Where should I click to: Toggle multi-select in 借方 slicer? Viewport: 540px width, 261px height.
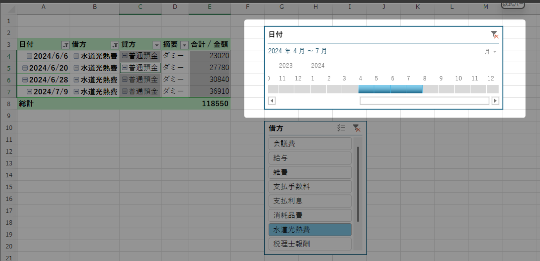(341, 128)
